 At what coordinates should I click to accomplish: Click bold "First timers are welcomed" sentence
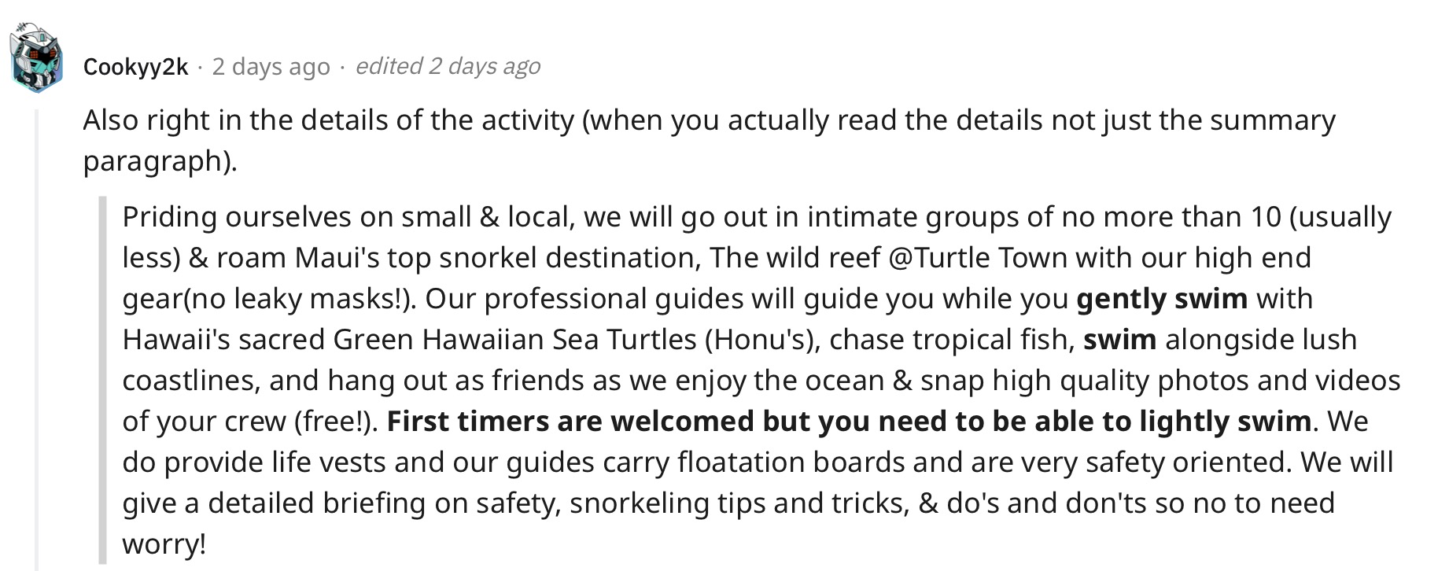849,422
